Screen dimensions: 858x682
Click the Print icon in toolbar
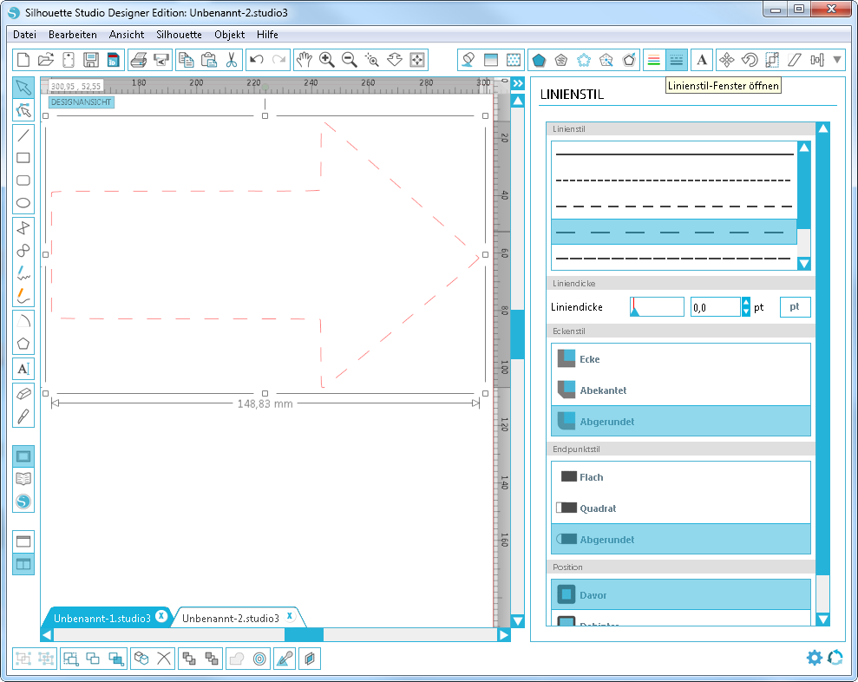pos(138,60)
